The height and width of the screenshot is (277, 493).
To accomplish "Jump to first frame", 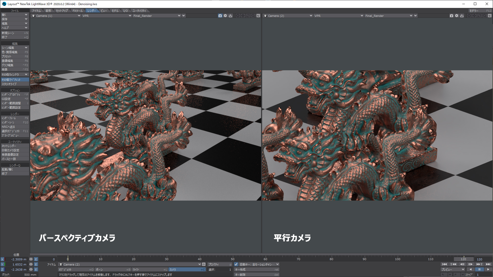I will pos(444,264).
